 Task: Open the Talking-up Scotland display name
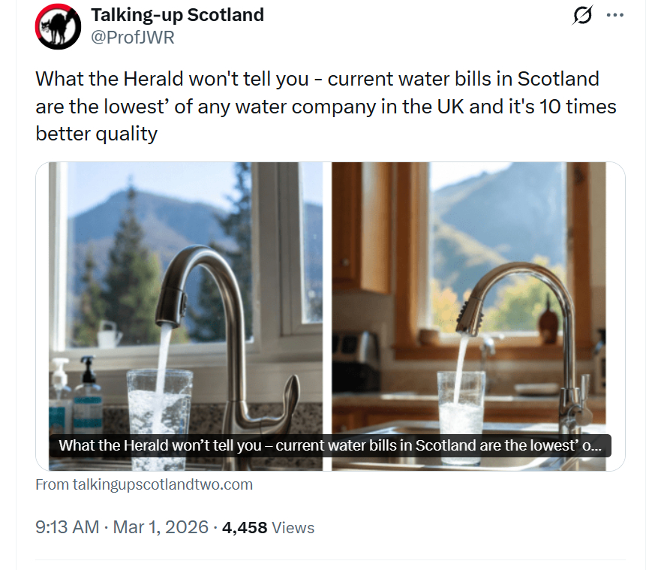click(x=177, y=14)
